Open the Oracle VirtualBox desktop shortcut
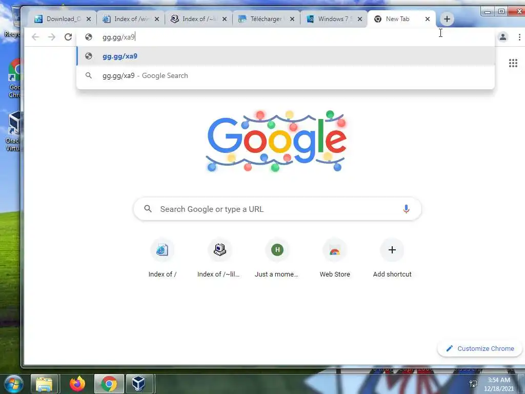525x394 pixels. 13,132
